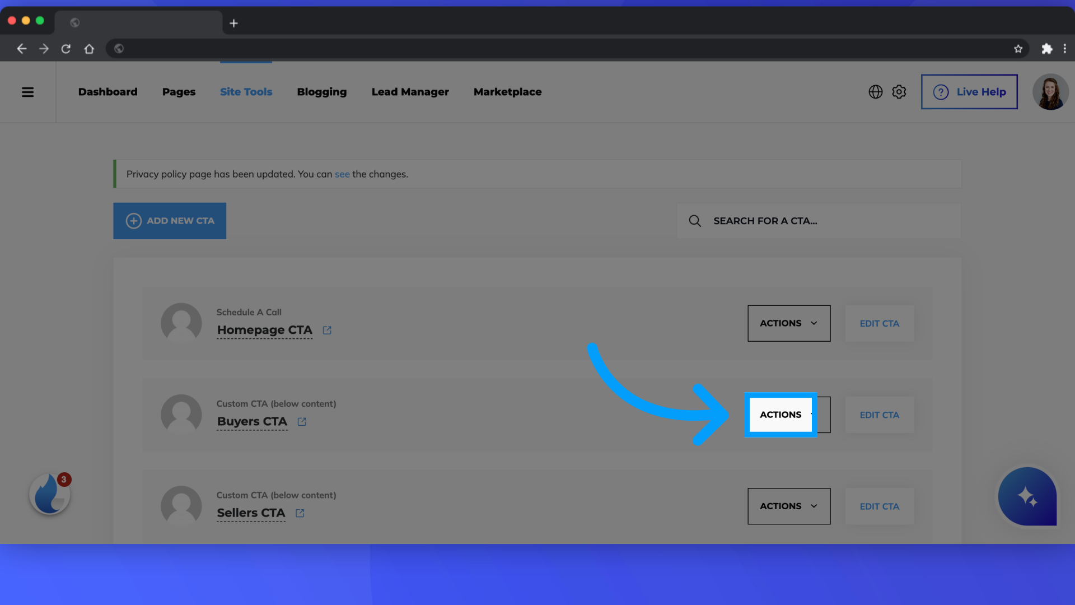This screenshot has width=1075, height=605.
Task: Click the Live Help button
Action: click(969, 92)
